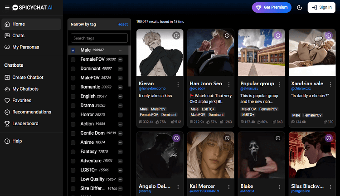This screenshot has height=196, width=340.
Task: Exclude English tag with minus icon
Action: click(x=120, y=96)
